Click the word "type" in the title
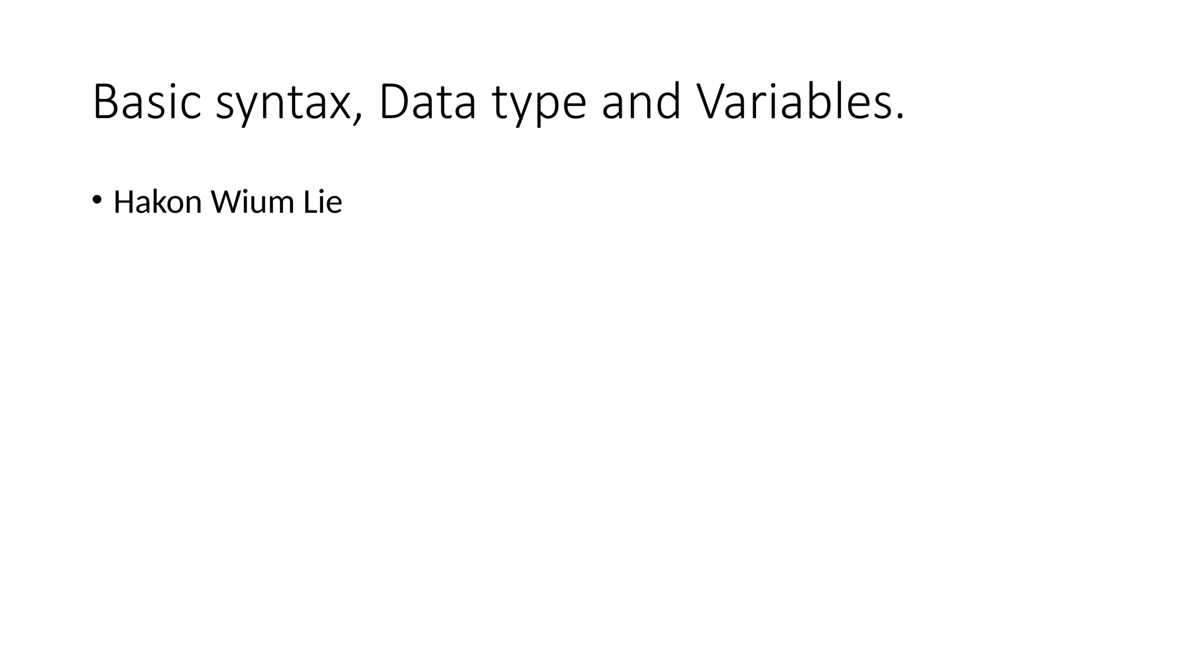This screenshot has width=1192, height=670. (x=539, y=105)
